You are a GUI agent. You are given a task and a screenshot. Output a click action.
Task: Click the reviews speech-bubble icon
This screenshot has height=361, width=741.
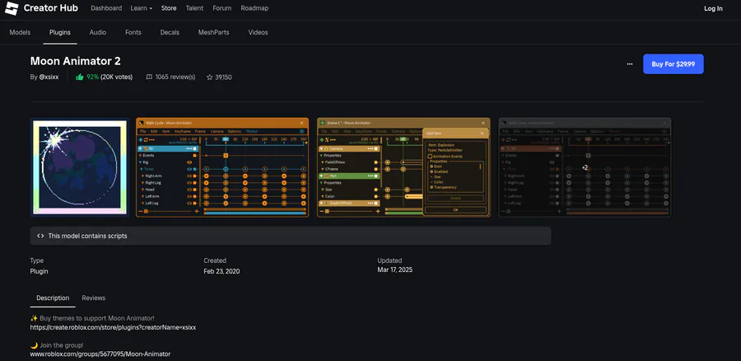[x=149, y=77]
